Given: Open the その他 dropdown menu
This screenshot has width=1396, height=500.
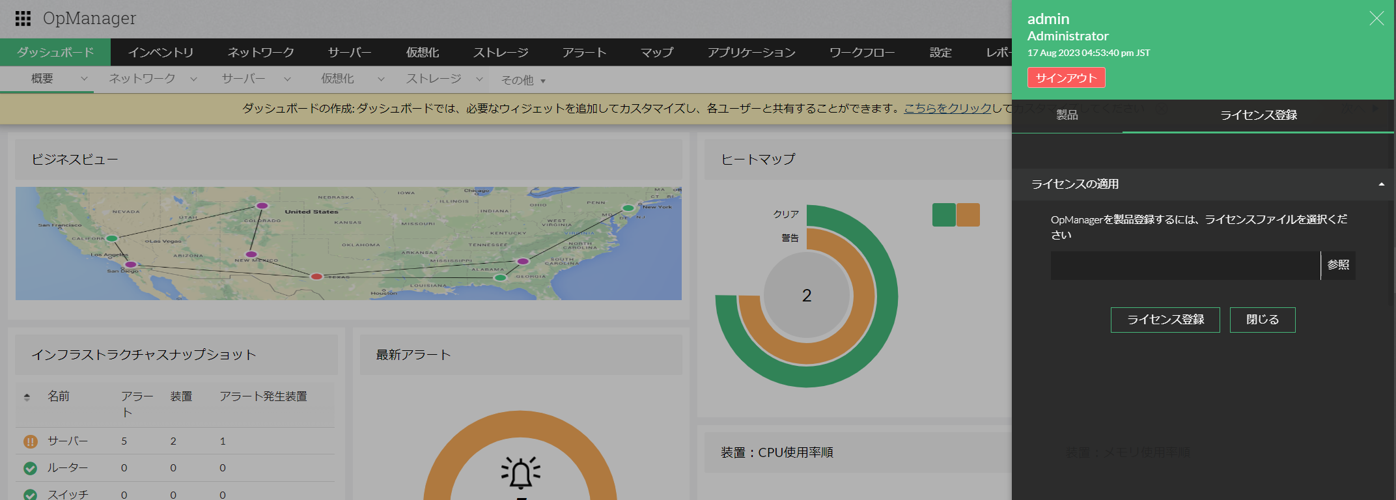Looking at the screenshot, I should (523, 80).
